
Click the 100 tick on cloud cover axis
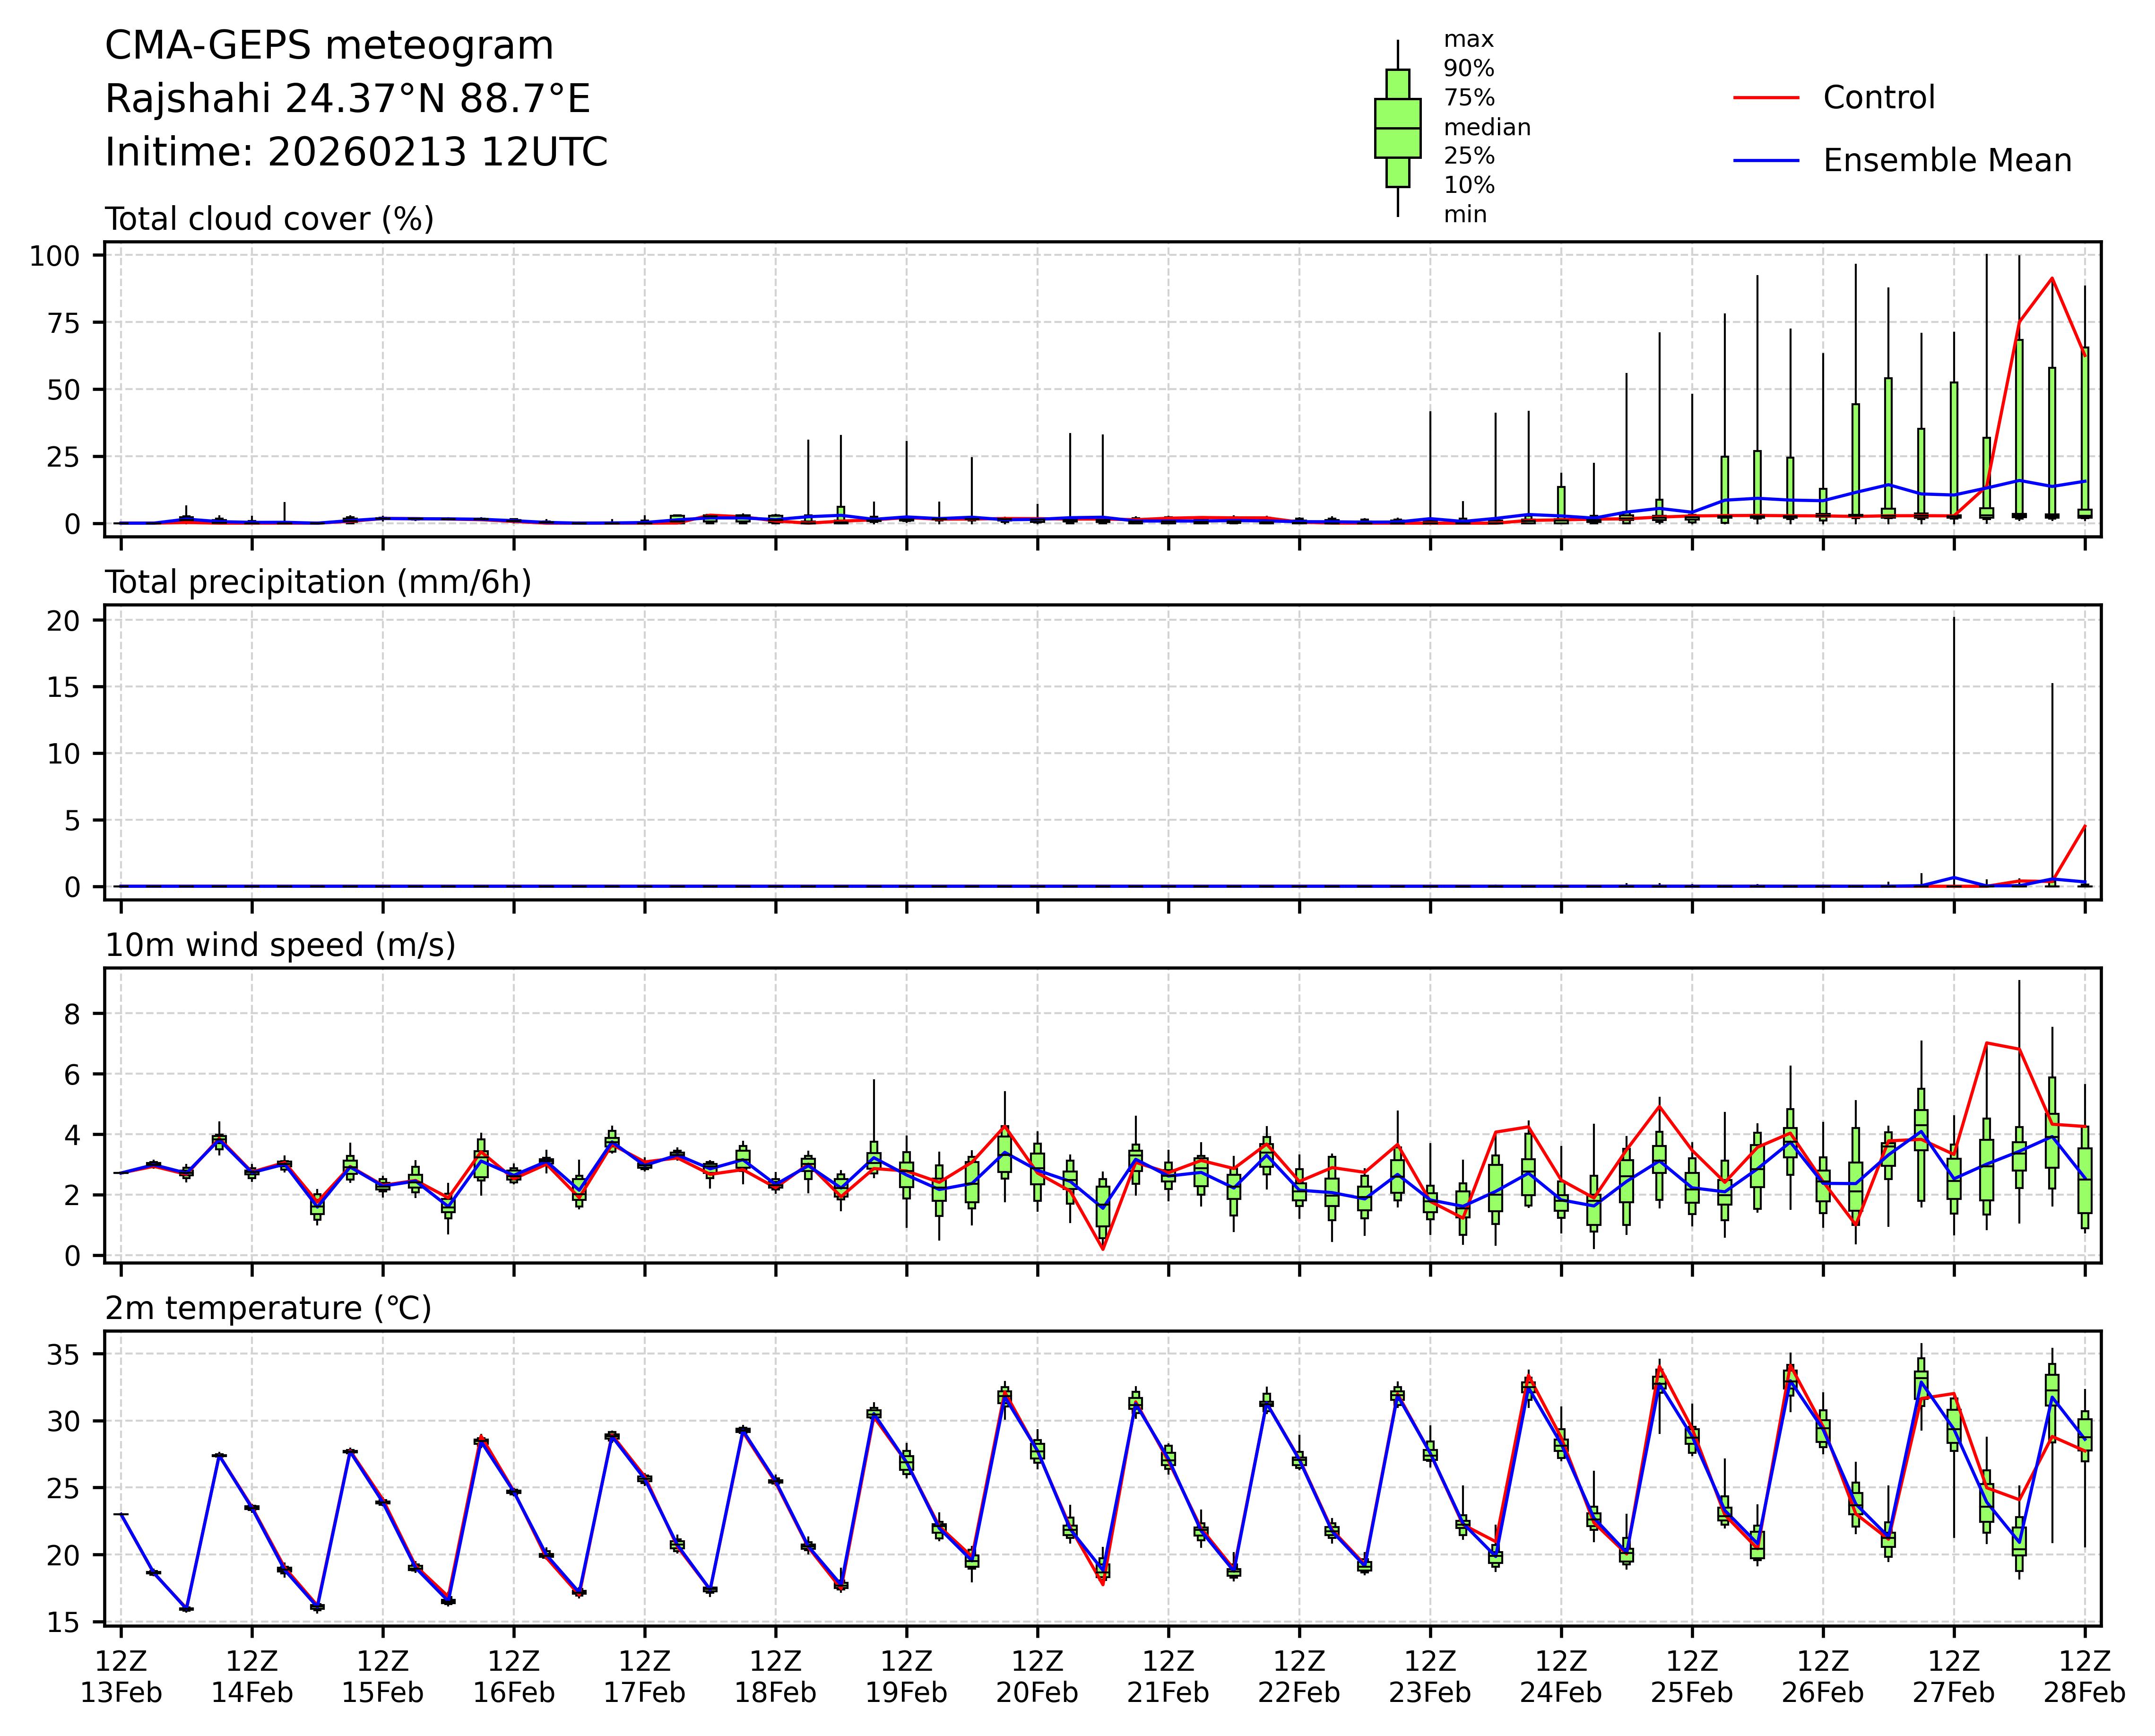[x=54, y=256]
